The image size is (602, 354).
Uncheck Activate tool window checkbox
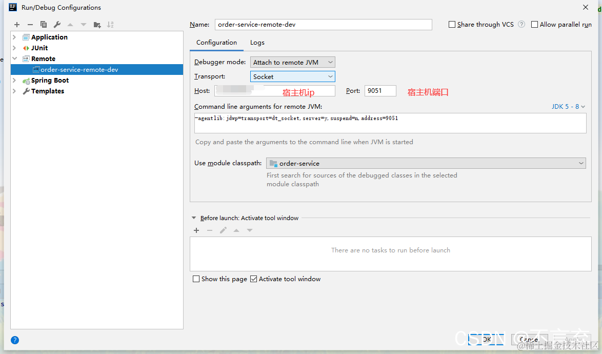[254, 279]
